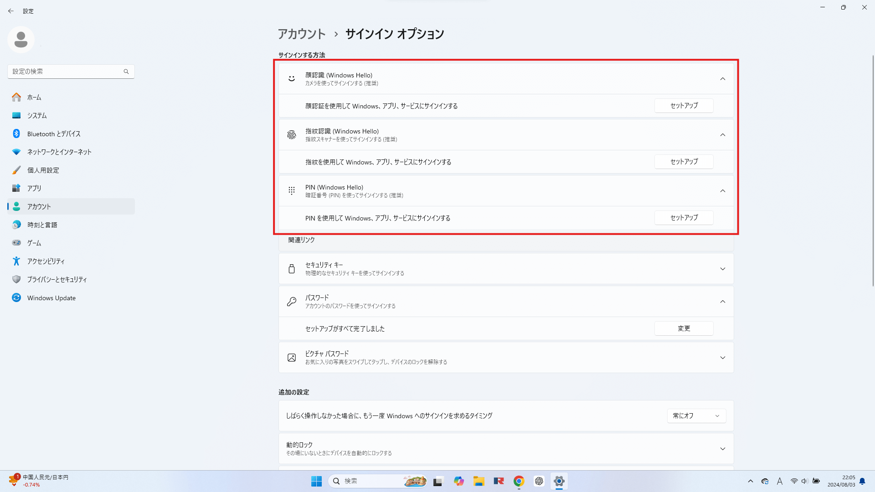The image size is (875, 492).
Task: Open プライバシーとセキュリティ settings
Action: point(71,279)
